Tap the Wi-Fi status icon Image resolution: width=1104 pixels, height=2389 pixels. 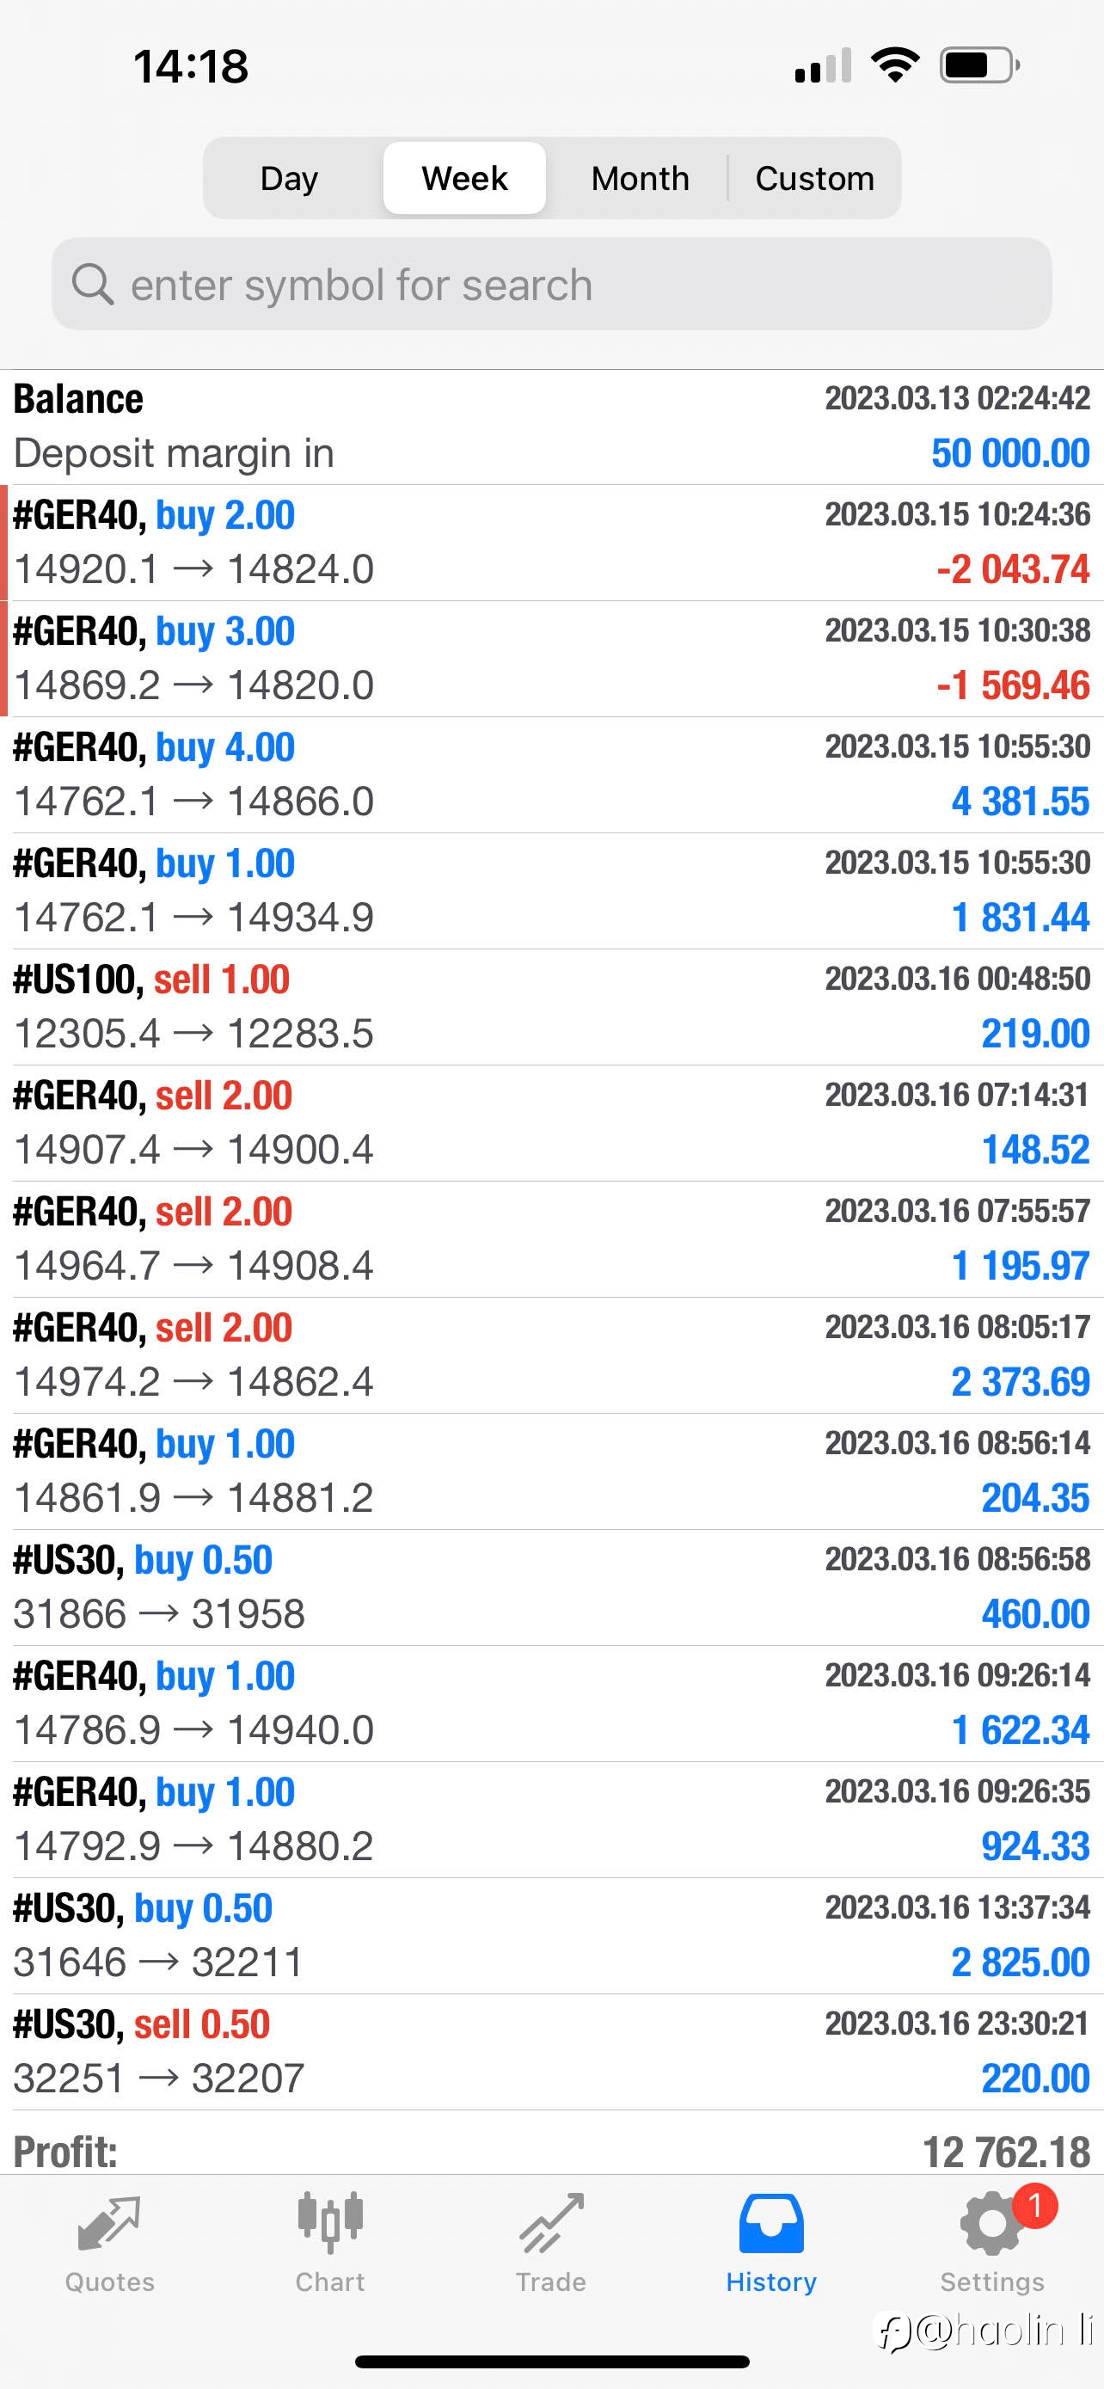pos(894,64)
